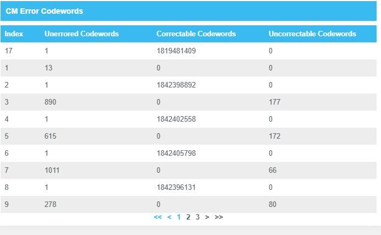Click unerrored value 1011
The width and height of the screenshot is (381, 235).
pyautogui.click(x=52, y=170)
